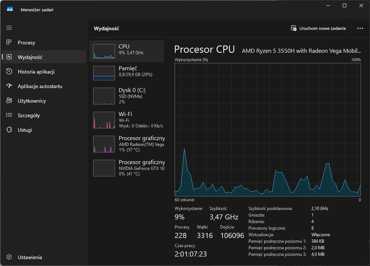This screenshot has height=266, width=370.
Task: Click the Wydajność page header
Action: [x=107, y=28]
